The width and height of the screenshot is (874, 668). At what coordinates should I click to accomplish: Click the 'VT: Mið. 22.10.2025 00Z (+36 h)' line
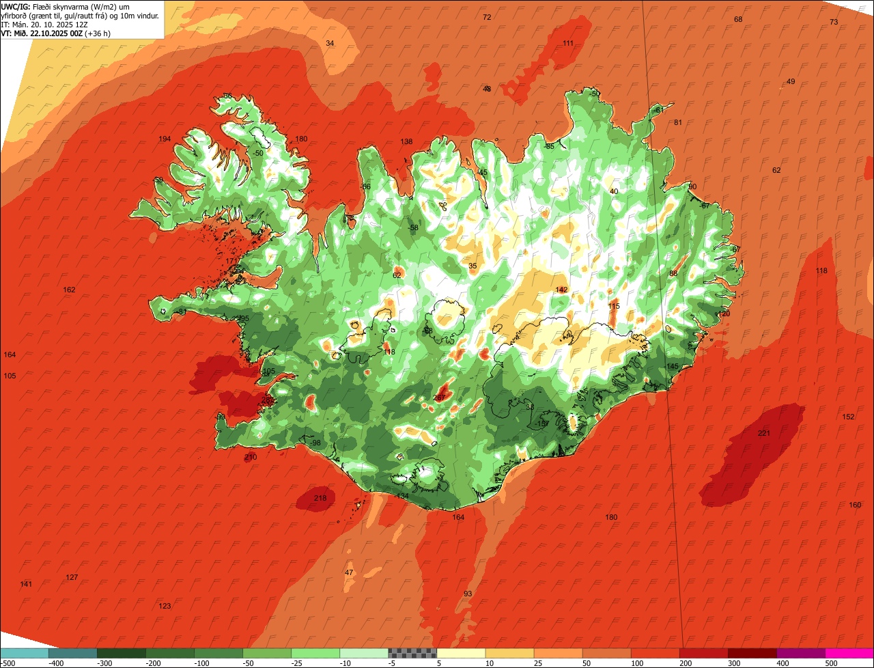click(x=56, y=33)
